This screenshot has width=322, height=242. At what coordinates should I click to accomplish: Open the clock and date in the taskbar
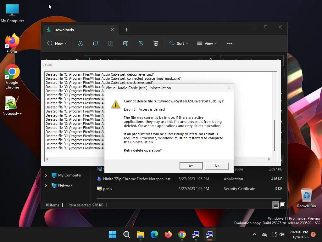tap(299, 234)
